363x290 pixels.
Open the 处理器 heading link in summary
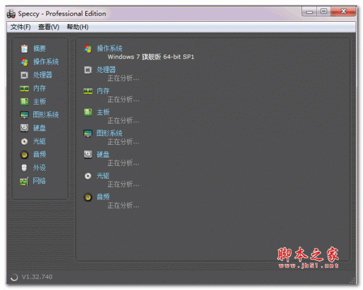pyautogui.click(x=106, y=70)
